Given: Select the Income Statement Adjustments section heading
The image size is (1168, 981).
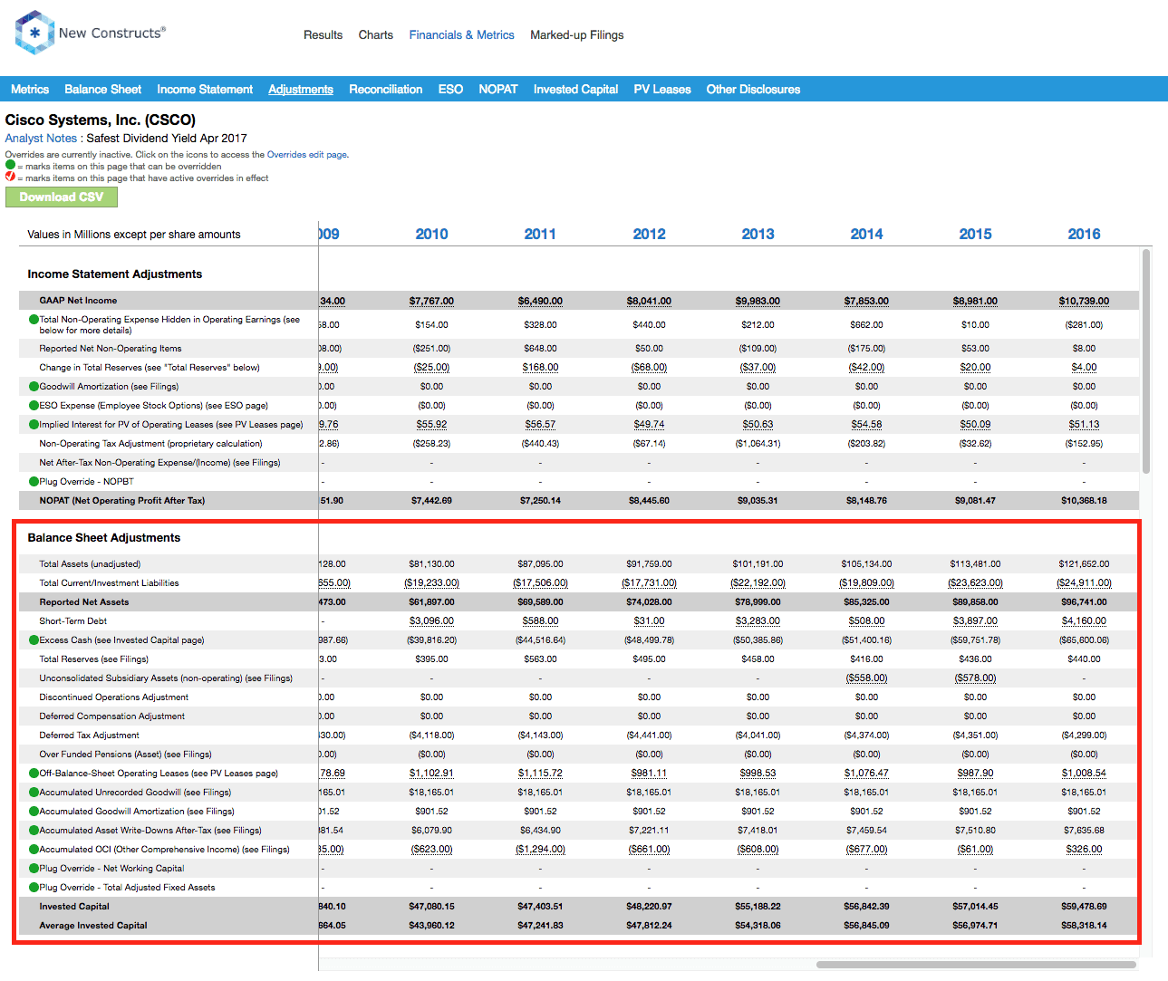Looking at the screenshot, I should click(115, 274).
